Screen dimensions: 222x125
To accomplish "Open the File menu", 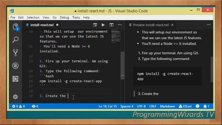I will [13, 17].
